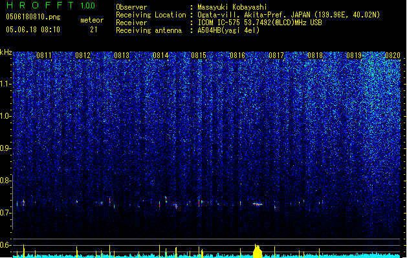Click the meteor count 21

point(94,30)
